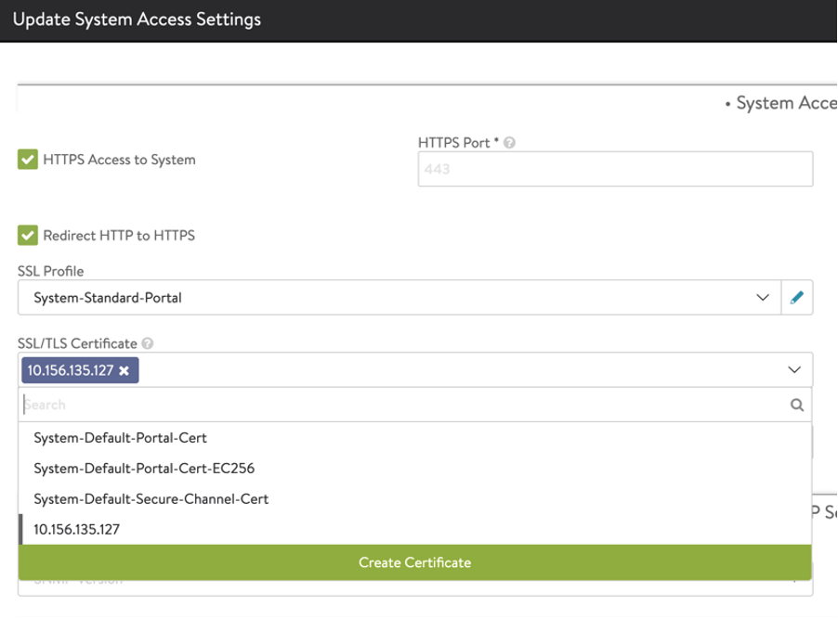Image resolution: width=838 pixels, height=618 pixels.
Task: Remove the 10.156.135.127 certificate tag
Action: [x=124, y=370]
